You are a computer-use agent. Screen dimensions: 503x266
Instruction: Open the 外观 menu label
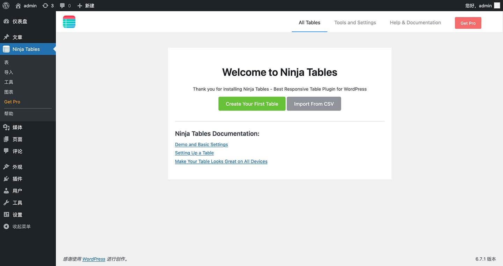(x=17, y=167)
